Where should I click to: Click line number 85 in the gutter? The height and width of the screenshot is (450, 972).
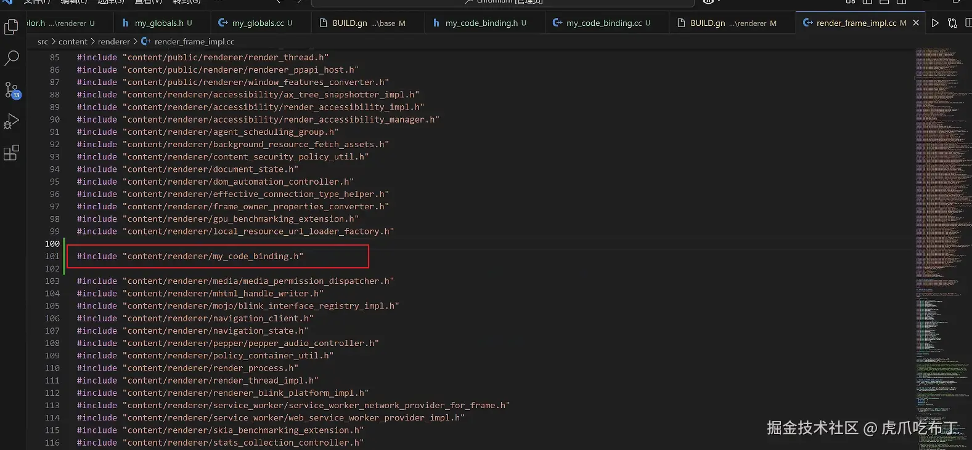[55, 57]
